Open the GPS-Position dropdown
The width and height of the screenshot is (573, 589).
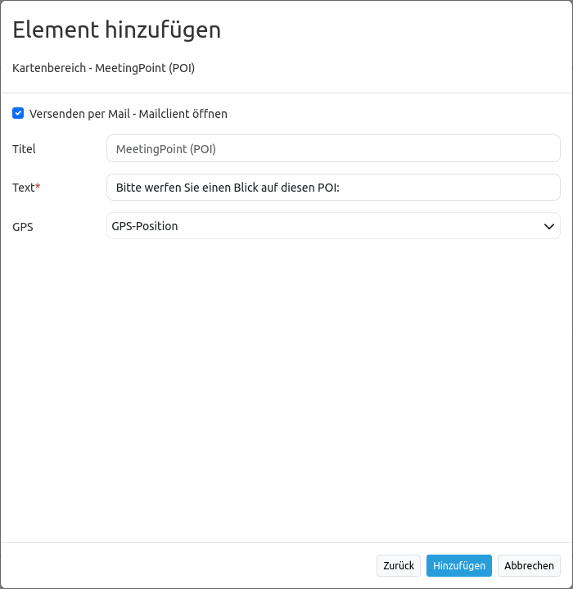tap(333, 226)
